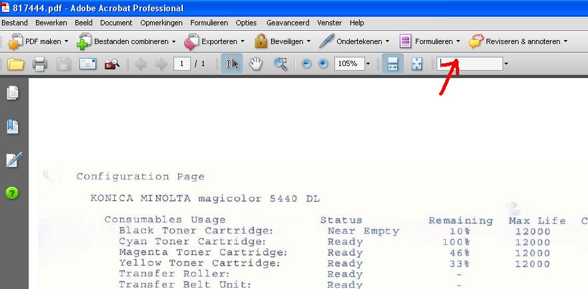Go to previous page arrow
This screenshot has height=289, width=588.
pos(140,64)
